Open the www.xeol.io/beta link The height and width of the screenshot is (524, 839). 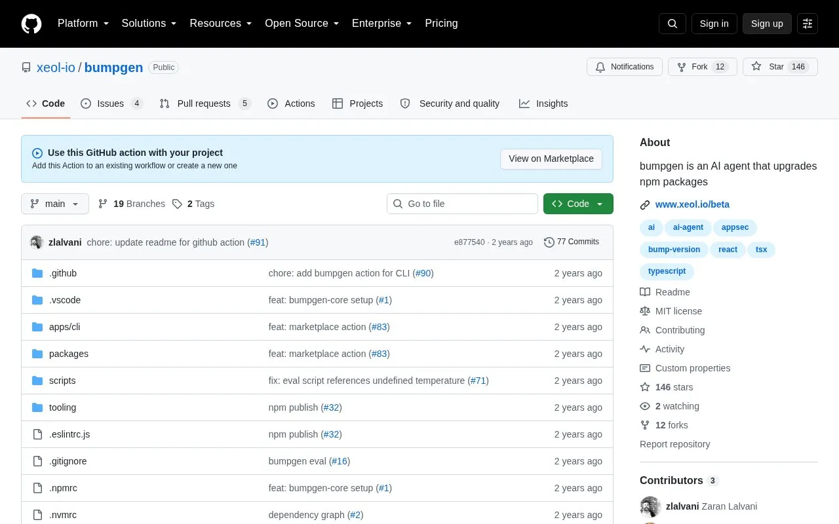point(692,204)
